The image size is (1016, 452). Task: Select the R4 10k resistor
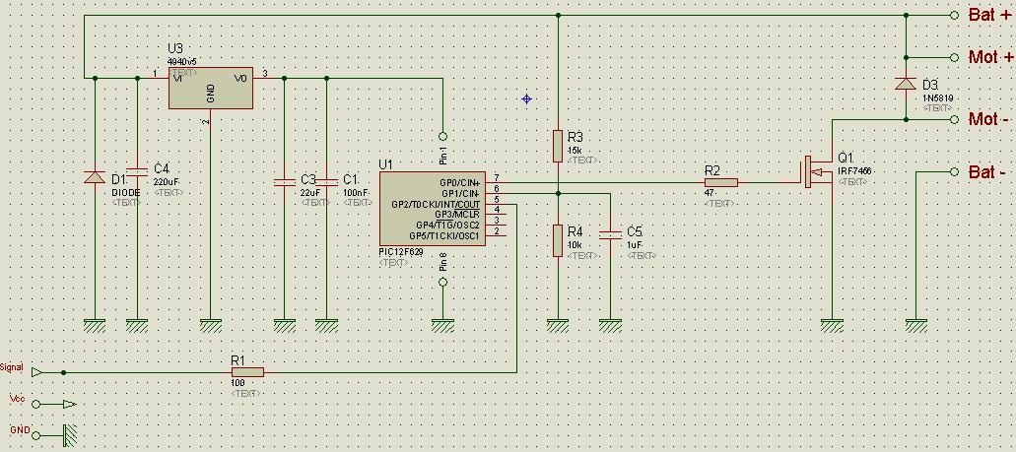click(558, 240)
